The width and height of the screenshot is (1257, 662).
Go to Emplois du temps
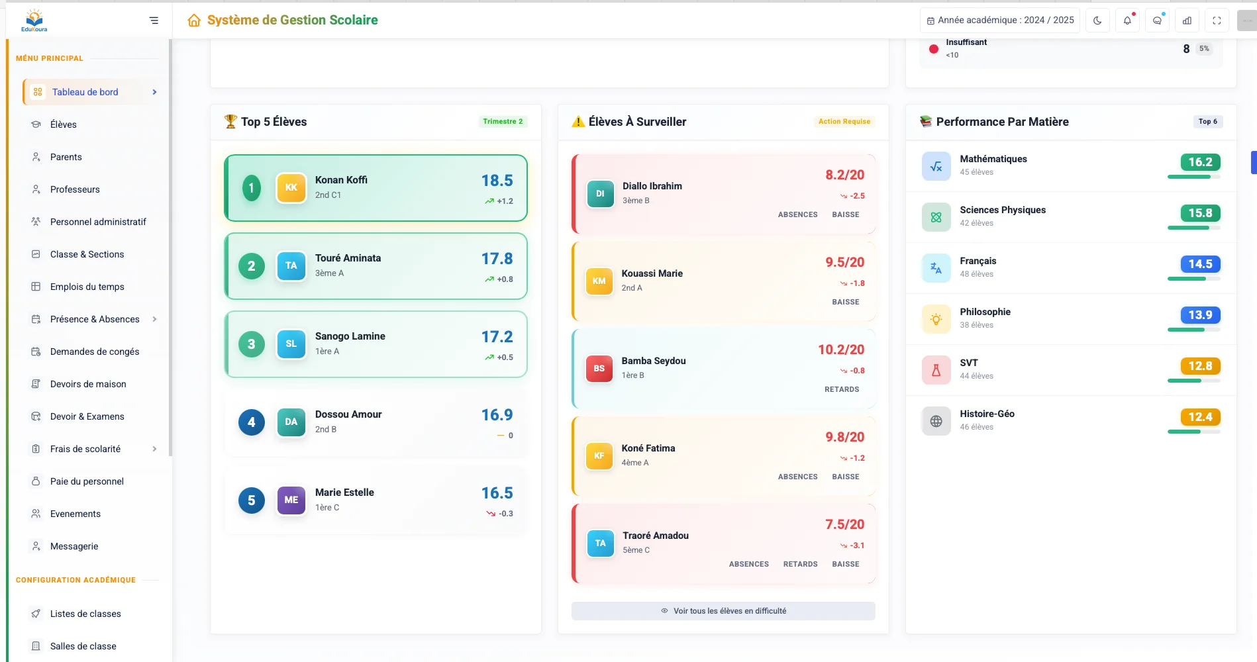87,287
